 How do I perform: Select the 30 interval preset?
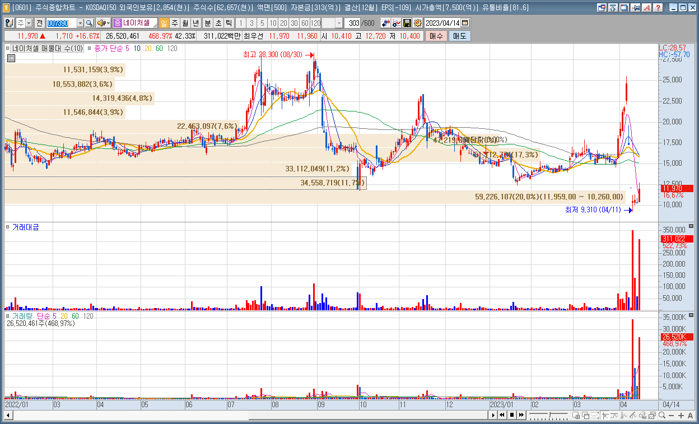tap(294, 23)
